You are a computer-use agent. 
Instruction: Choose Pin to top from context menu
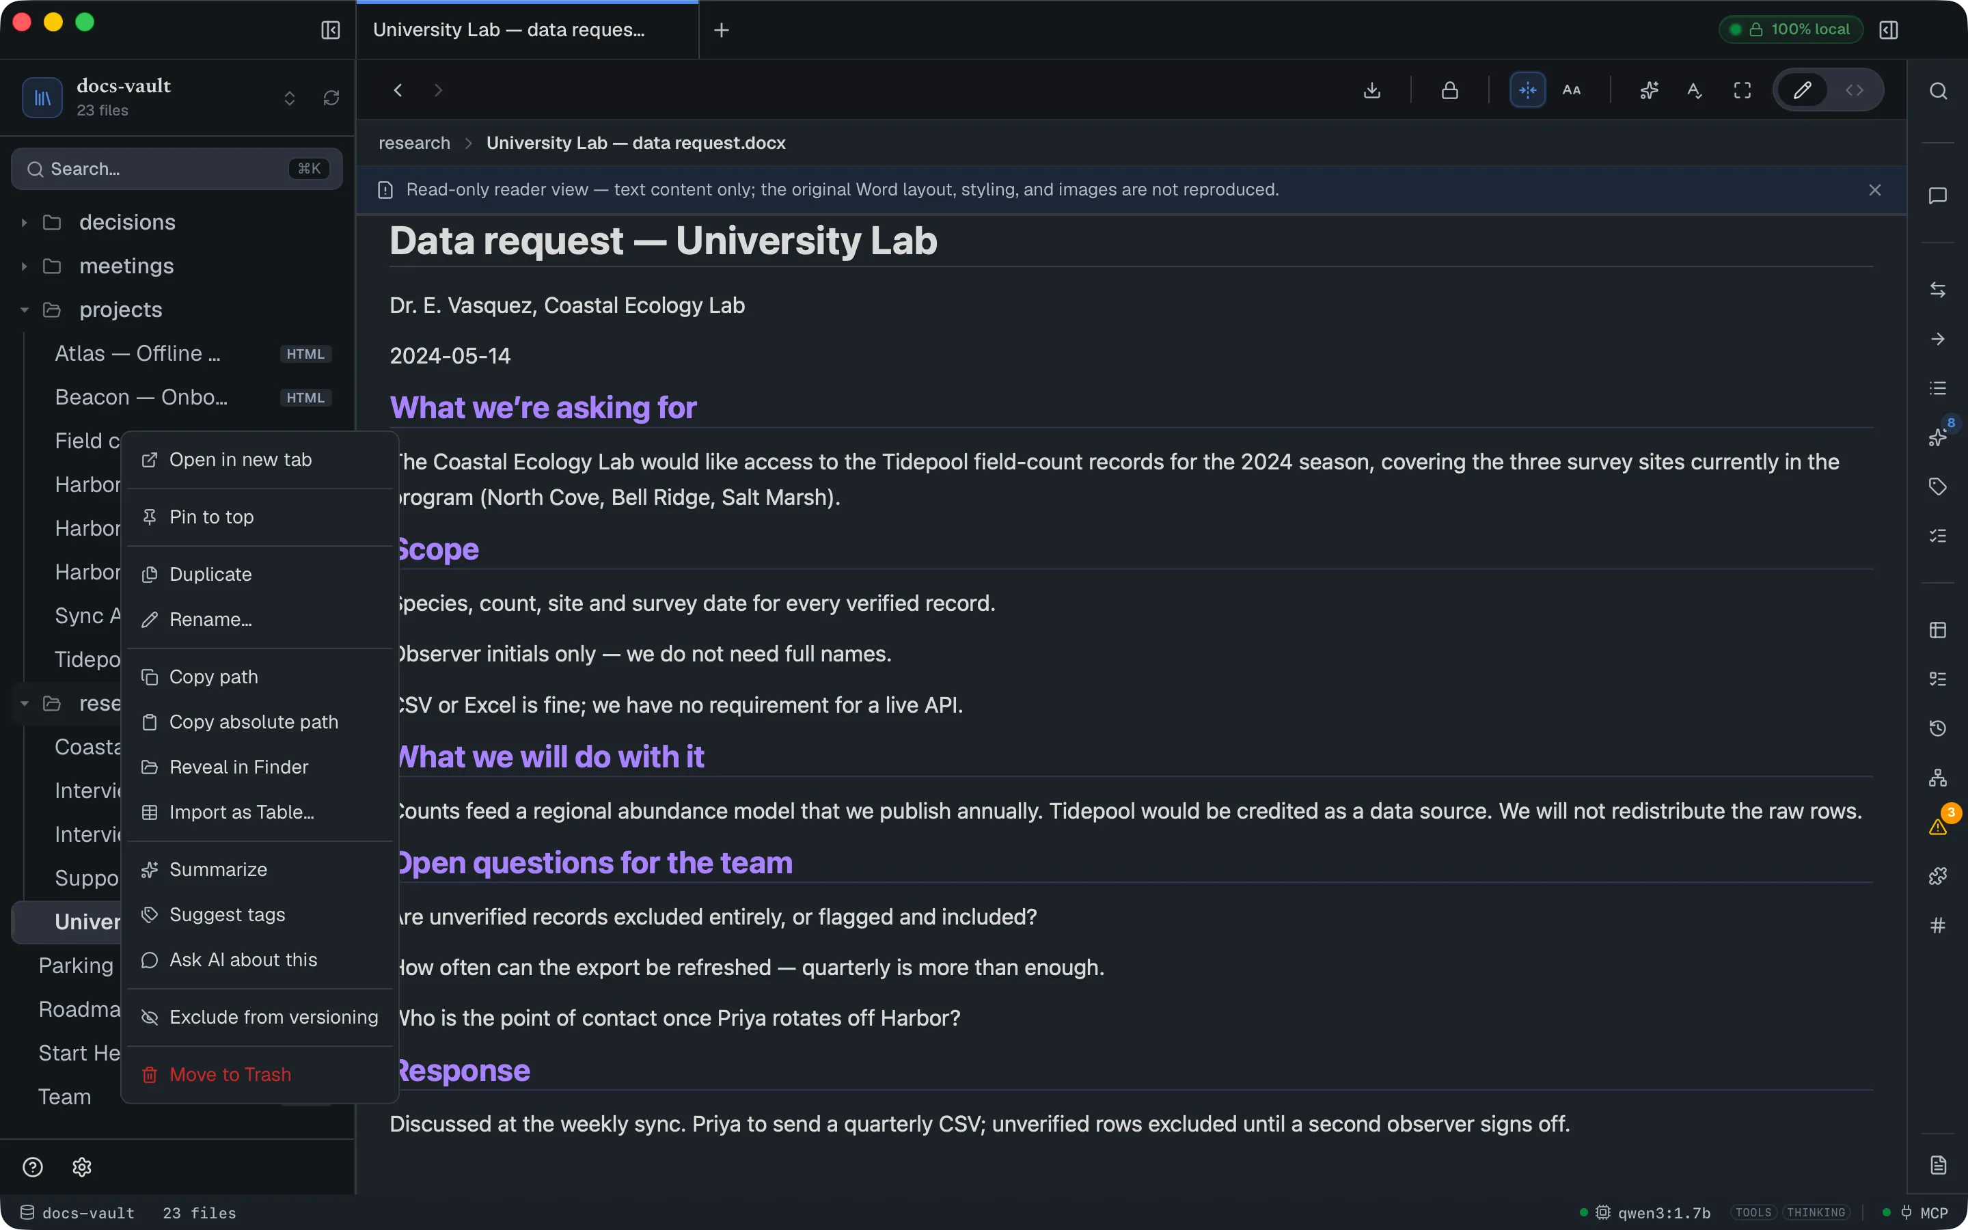click(x=260, y=517)
